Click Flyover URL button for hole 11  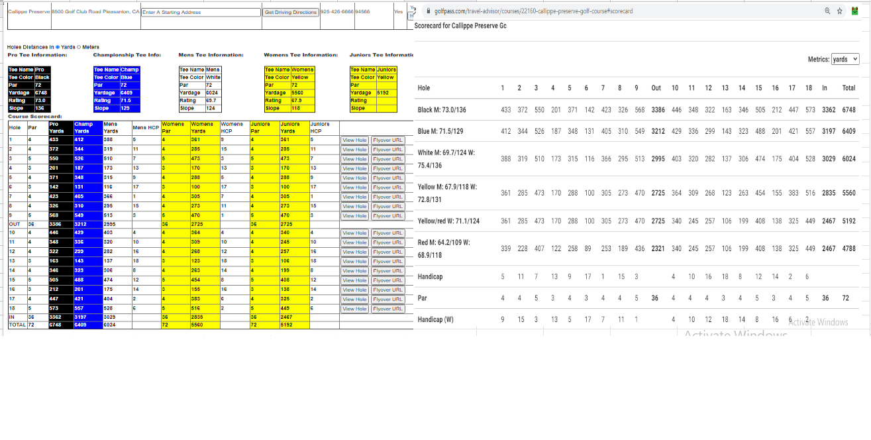tap(387, 243)
